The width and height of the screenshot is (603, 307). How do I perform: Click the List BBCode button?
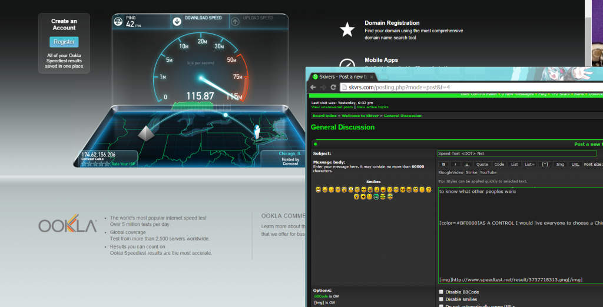[x=515, y=164]
